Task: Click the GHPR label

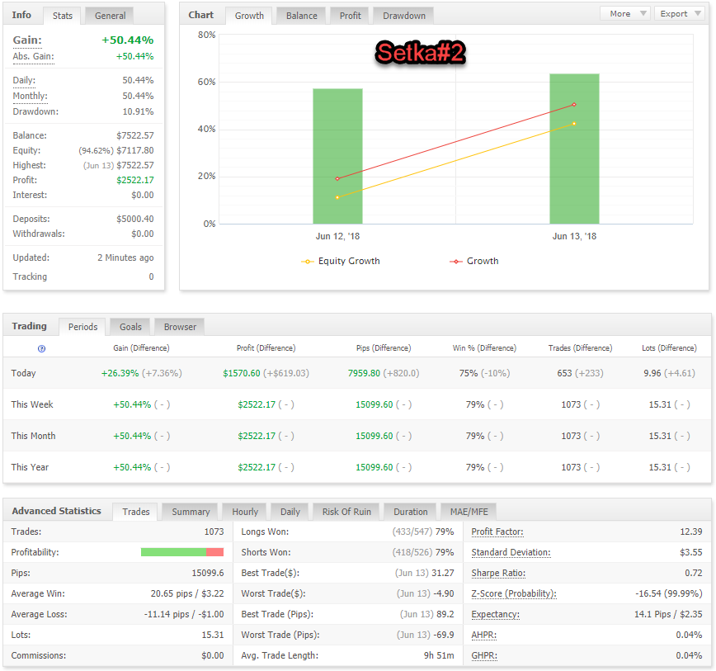Action: (x=484, y=655)
